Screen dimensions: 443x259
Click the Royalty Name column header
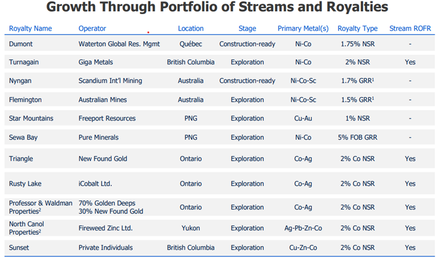point(30,29)
